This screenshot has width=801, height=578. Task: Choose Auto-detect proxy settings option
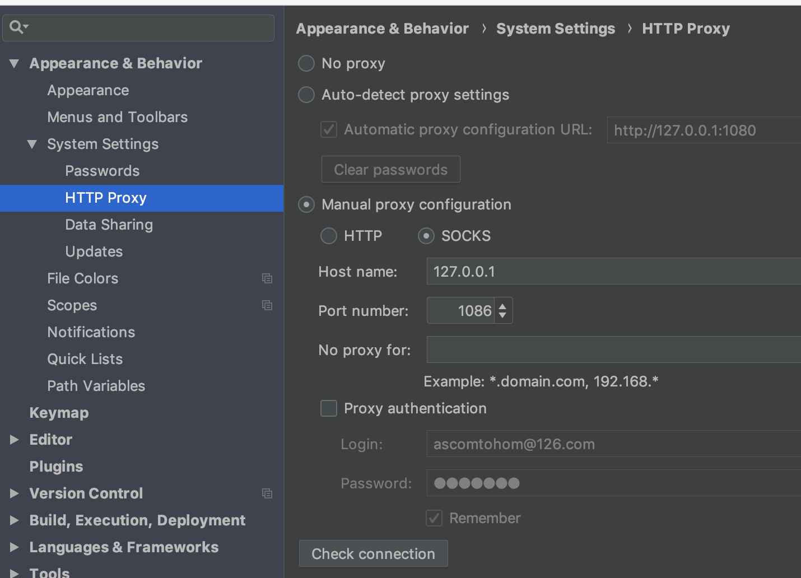click(x=306, y=95)
